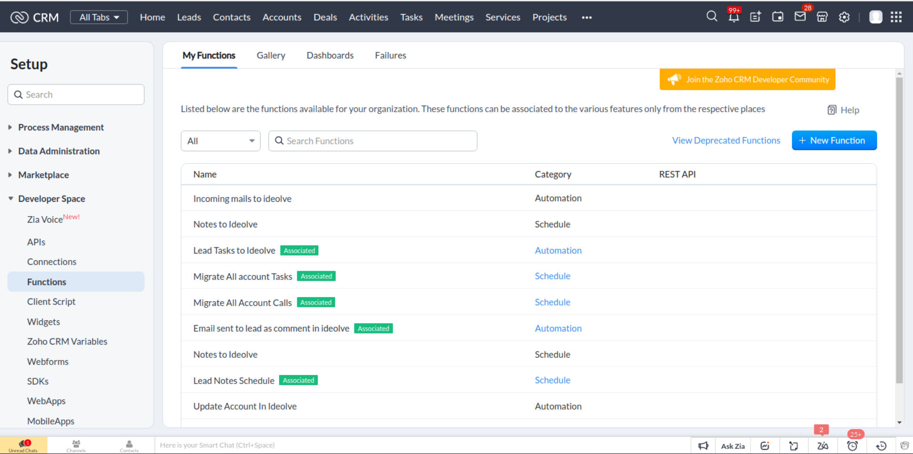This screenshot has width=913, height=454.
Task: Switch to the Failures tab
Action: click(x=390, y=56)
